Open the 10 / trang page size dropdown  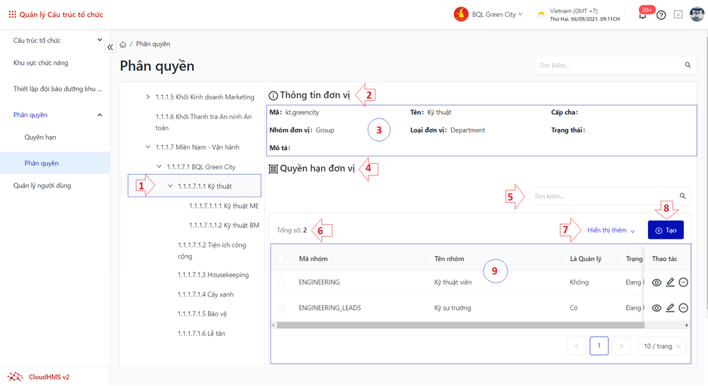point(661,347)
